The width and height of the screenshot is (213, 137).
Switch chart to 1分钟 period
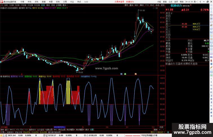[x=11, y=5]
